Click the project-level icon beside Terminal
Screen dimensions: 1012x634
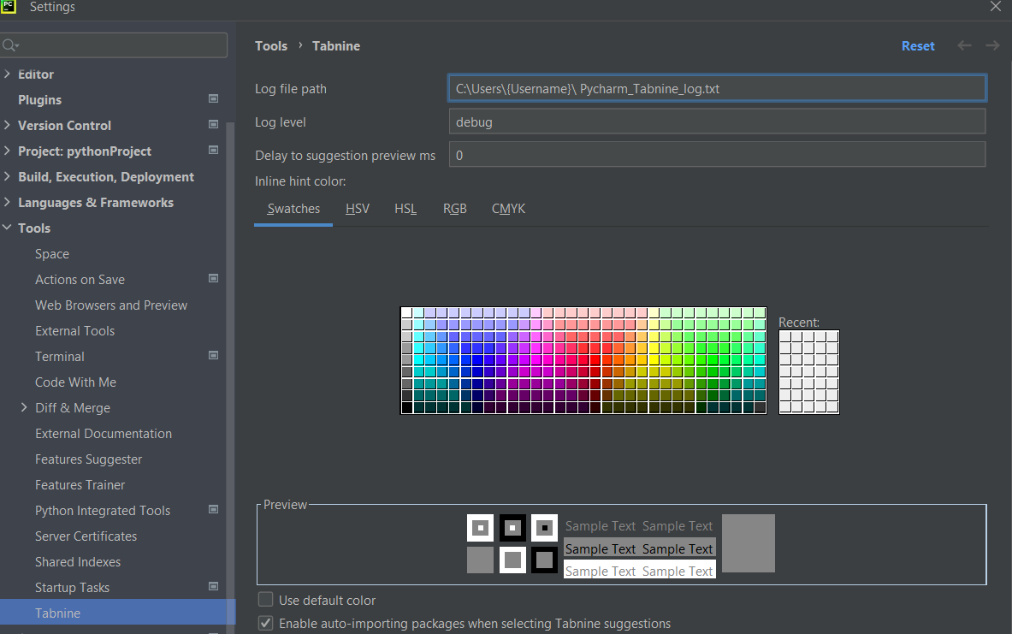click(x=213, y=356)
